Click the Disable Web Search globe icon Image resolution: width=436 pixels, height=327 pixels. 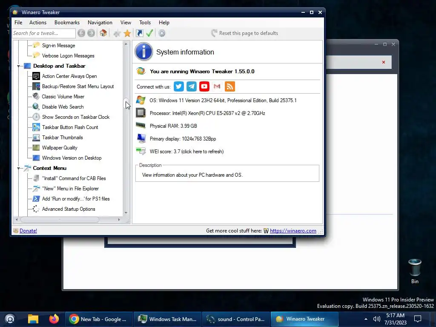pyautogui.click(x=36, y=107)
